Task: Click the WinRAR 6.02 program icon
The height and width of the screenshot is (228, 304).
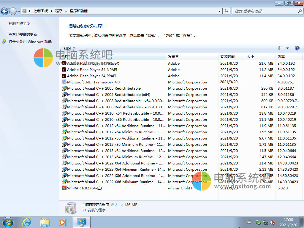Action: tap(64, 188)
